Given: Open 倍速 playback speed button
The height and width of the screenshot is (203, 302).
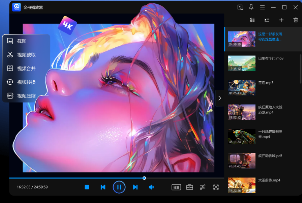Looking at the screenshot, I should coord(176,187).
